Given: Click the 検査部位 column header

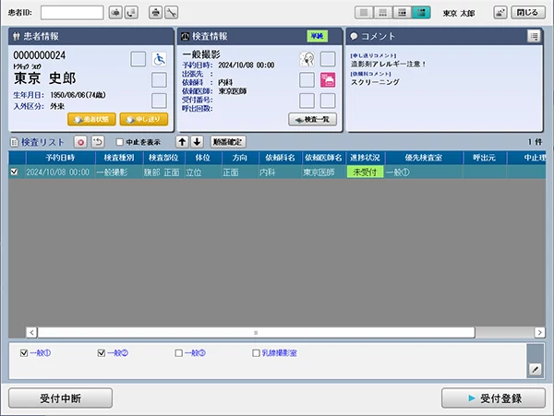Looking at the screenshot, I should 164,158.
